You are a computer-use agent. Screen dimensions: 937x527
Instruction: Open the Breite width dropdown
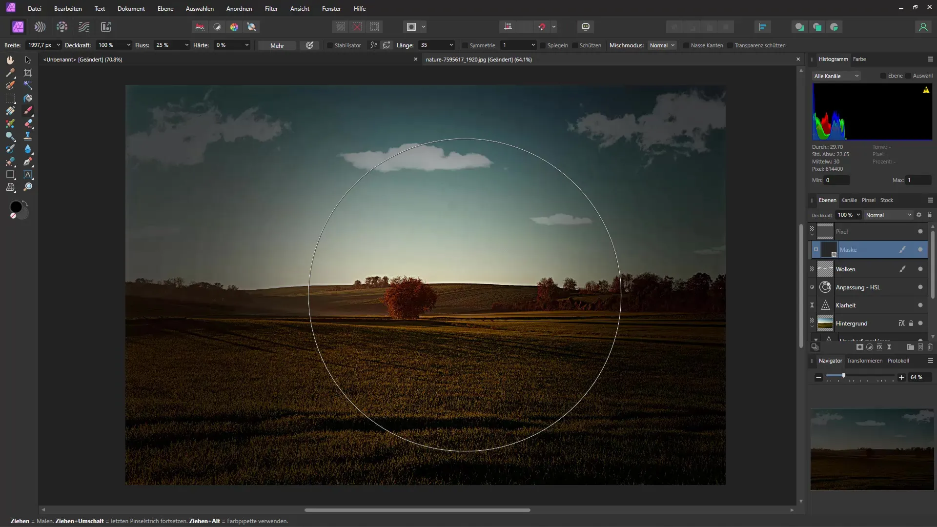point(59,45)
